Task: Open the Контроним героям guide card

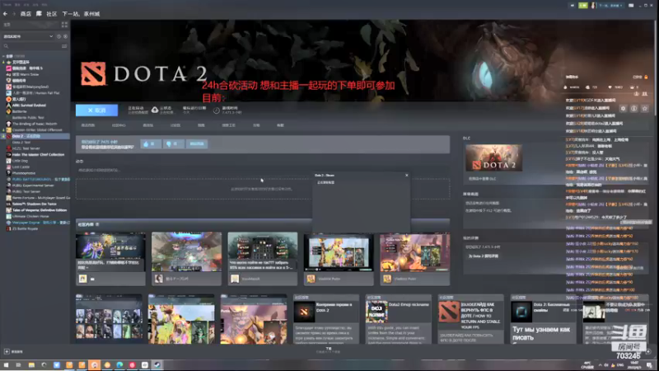Action: [326, 319]
